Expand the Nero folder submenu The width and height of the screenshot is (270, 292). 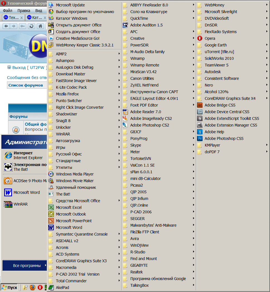click(x=208, y=85)
